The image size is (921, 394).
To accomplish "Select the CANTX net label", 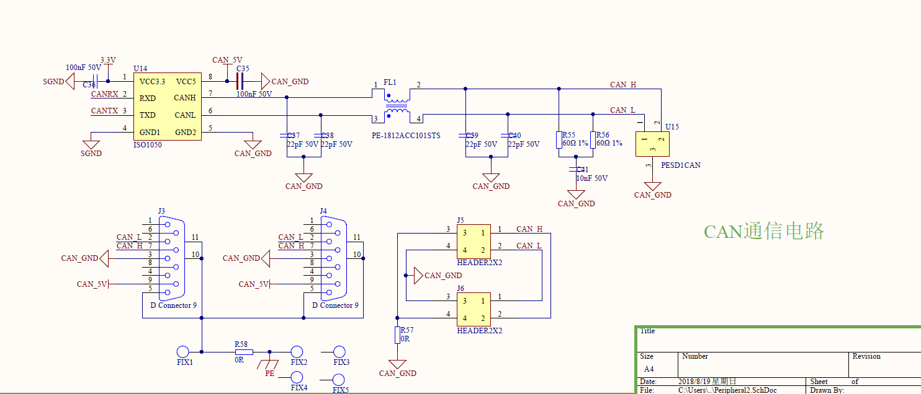I will 104,111.
